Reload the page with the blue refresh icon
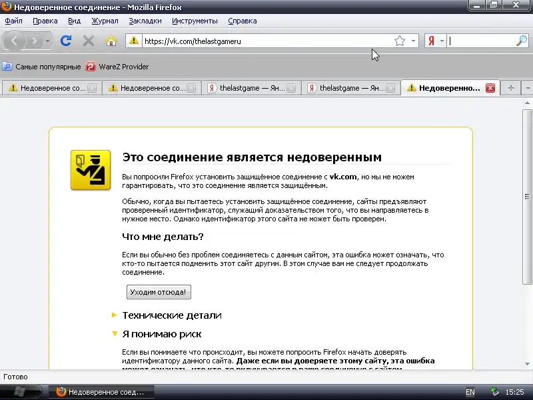This screenshot has height=400, width=533. (x=66, y=41)
